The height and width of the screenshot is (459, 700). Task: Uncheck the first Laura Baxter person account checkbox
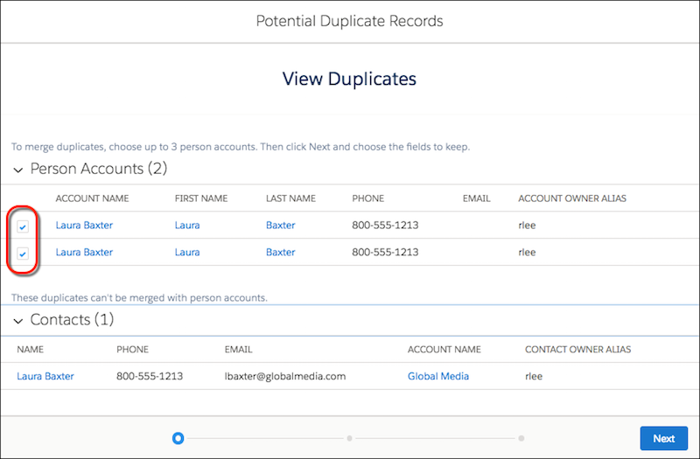coord(23,226)
